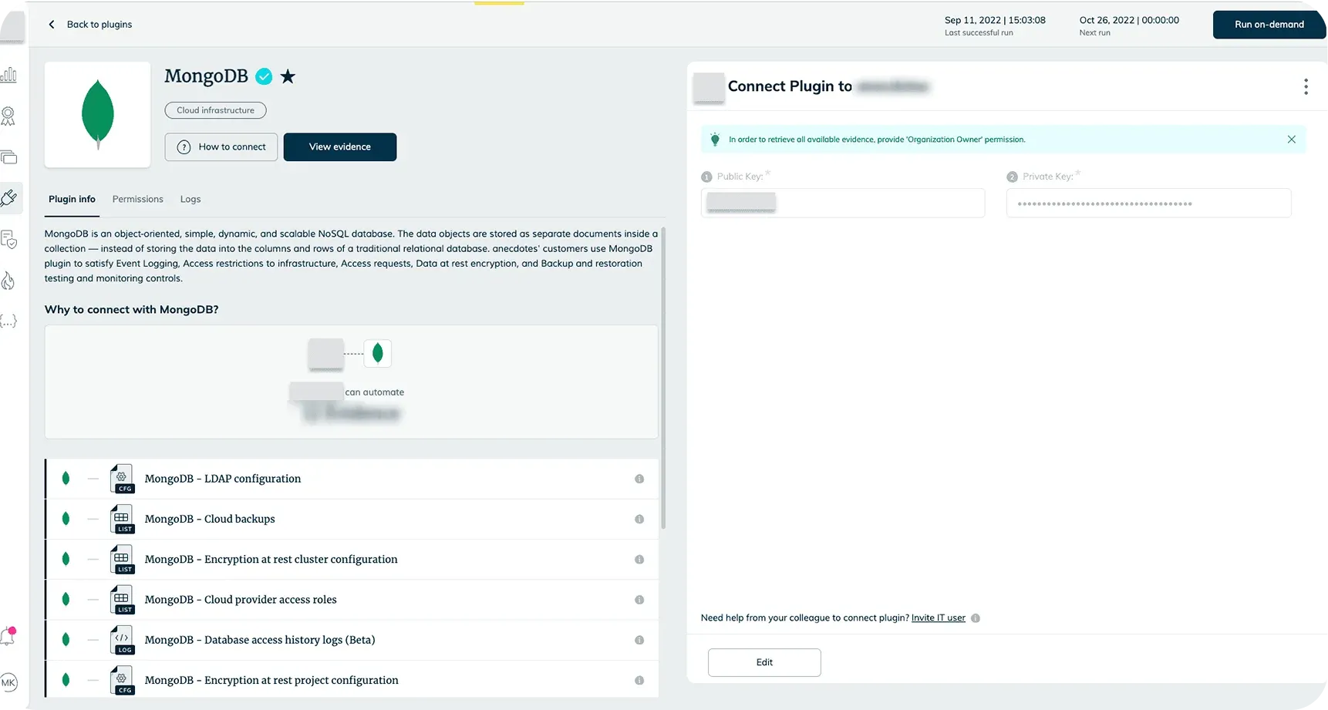Click the Private Key input field
Viewport: 1328px width, 710px height.
pos(1148,204)
